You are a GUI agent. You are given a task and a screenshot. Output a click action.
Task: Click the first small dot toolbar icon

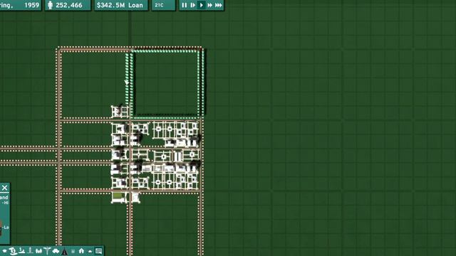(4, 251)
